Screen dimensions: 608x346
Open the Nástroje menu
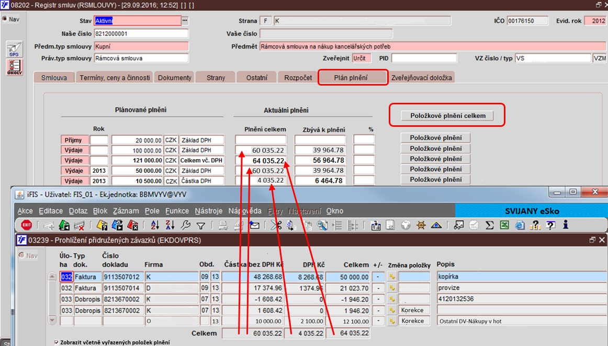[209, 211]
